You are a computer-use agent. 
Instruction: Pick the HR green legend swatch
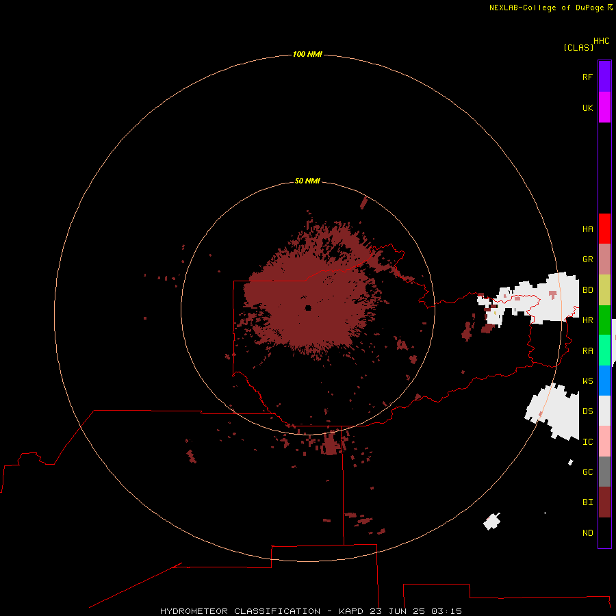pos(604,320)
